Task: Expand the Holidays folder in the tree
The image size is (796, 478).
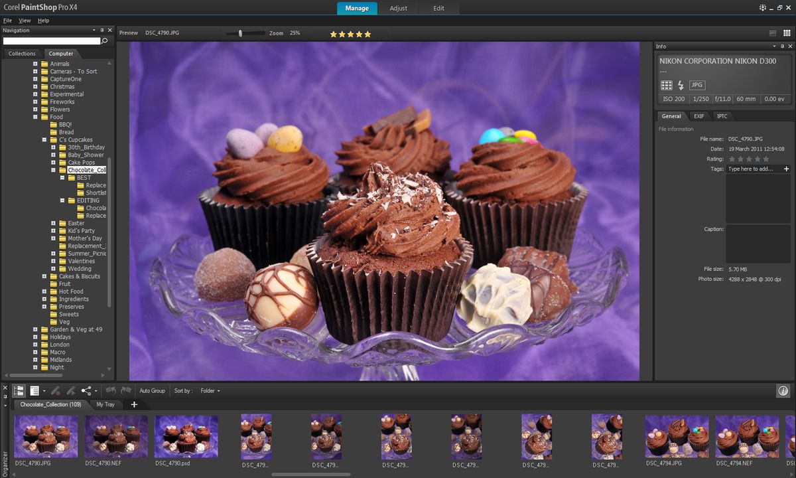Action: click(36, 337)
